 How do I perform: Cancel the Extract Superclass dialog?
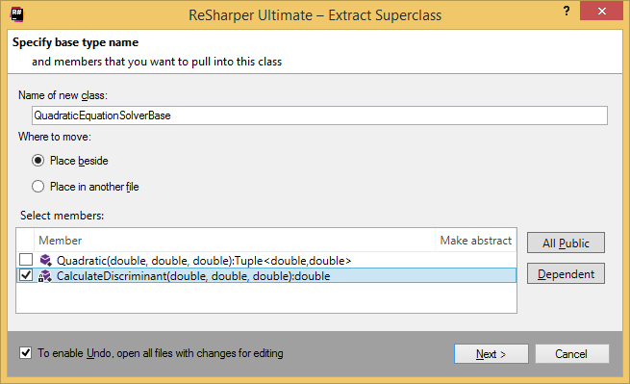(x=571, y=354)
